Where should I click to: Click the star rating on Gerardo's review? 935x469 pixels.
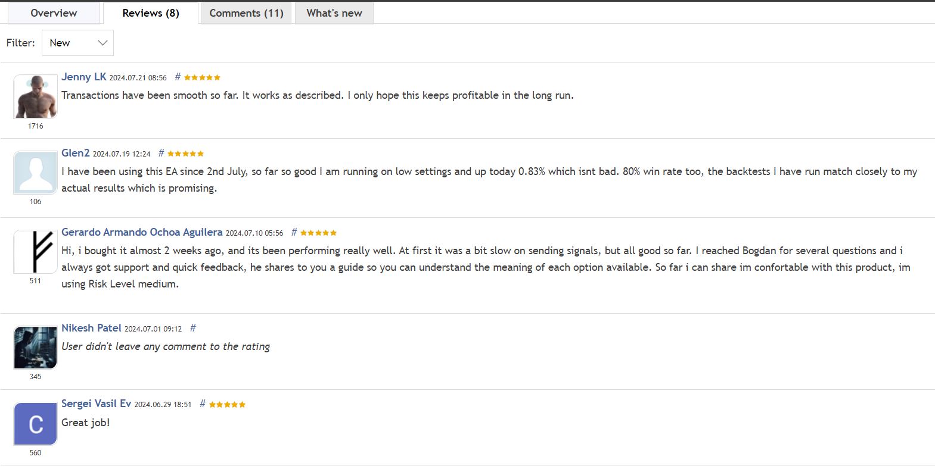(317, 232)
